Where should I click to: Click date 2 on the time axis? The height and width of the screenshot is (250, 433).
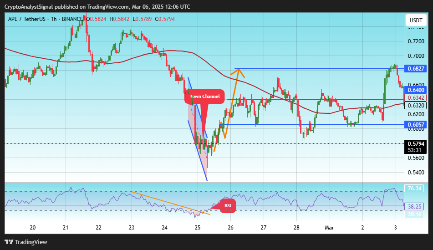362,228
